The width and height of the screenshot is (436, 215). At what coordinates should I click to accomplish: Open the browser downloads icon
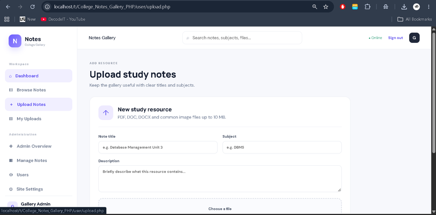[404, 7]
